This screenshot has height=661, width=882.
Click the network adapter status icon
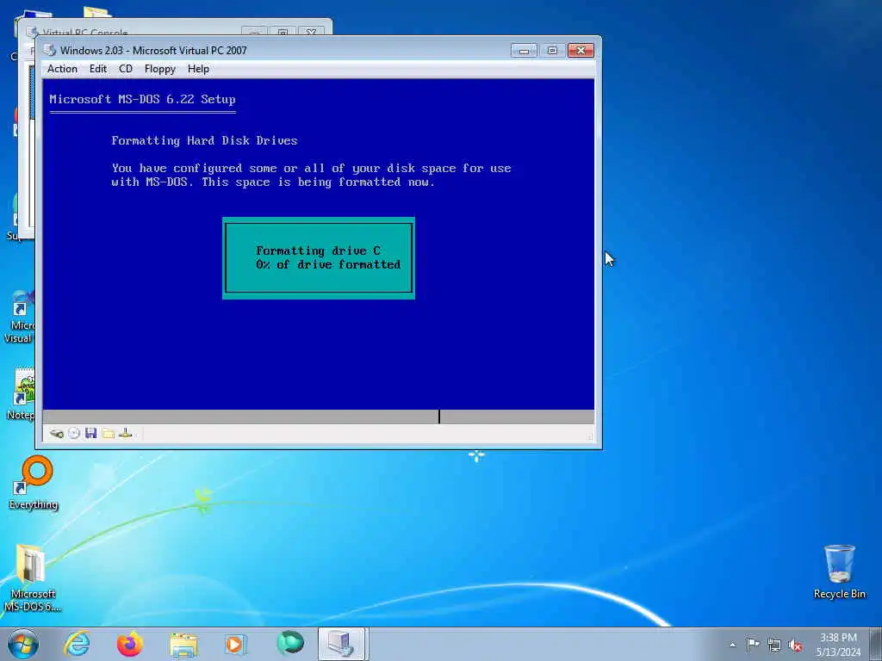[x=126, y=434]
